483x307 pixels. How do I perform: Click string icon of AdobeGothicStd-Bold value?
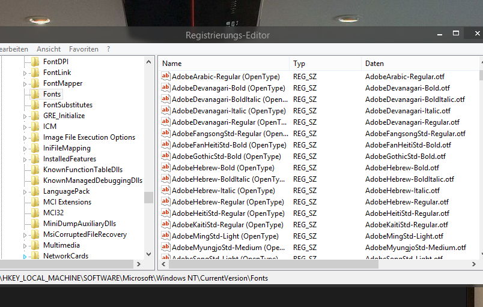pos(166,155)
